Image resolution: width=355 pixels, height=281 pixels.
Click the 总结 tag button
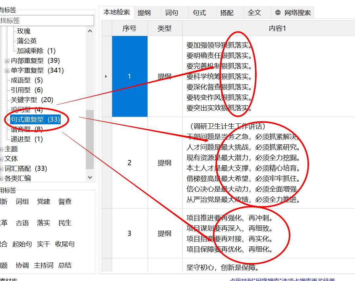pyautogui.click(x=64, y=265)
